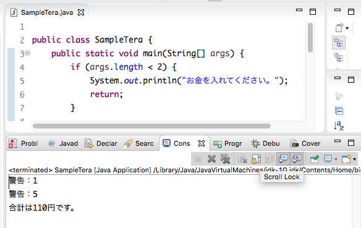Click new task icon in right upper panel
Screen dimensions: 361x228
click(x=339, y=28)
